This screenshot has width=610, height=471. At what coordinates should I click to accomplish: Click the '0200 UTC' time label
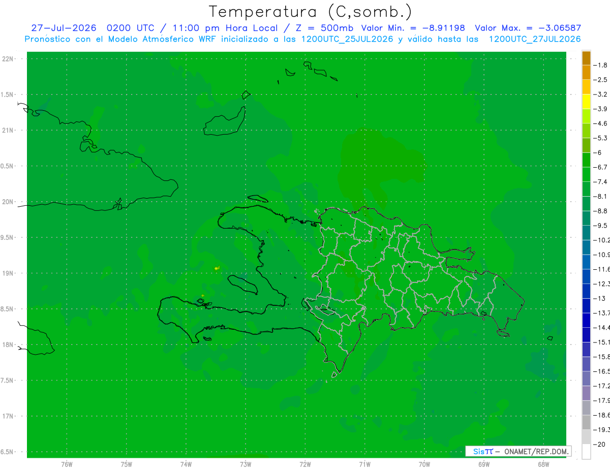click(130, 28)
